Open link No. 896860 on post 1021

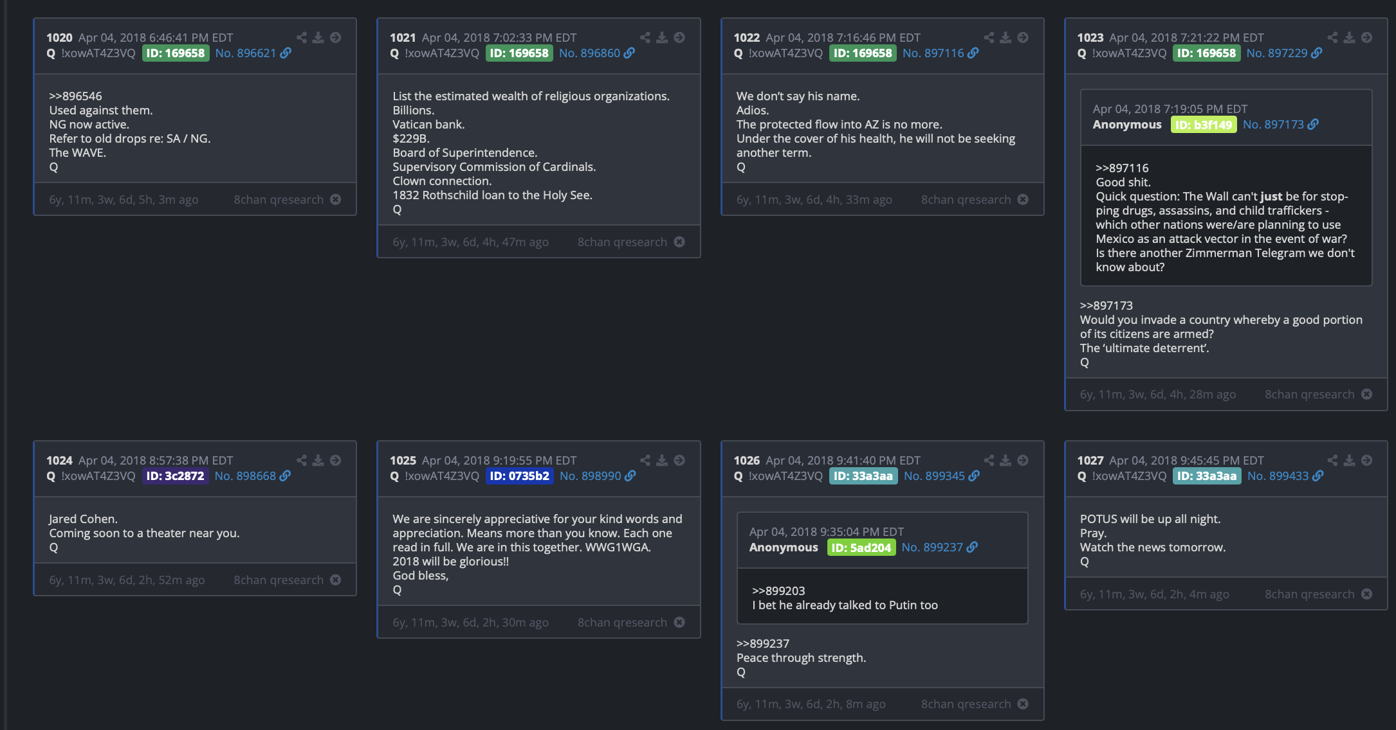[589, 53]
